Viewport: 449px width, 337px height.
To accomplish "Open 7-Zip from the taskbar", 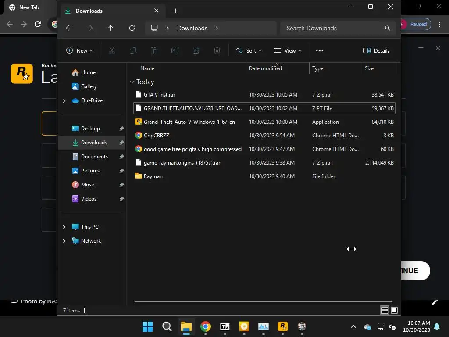I will click(225, 326).
